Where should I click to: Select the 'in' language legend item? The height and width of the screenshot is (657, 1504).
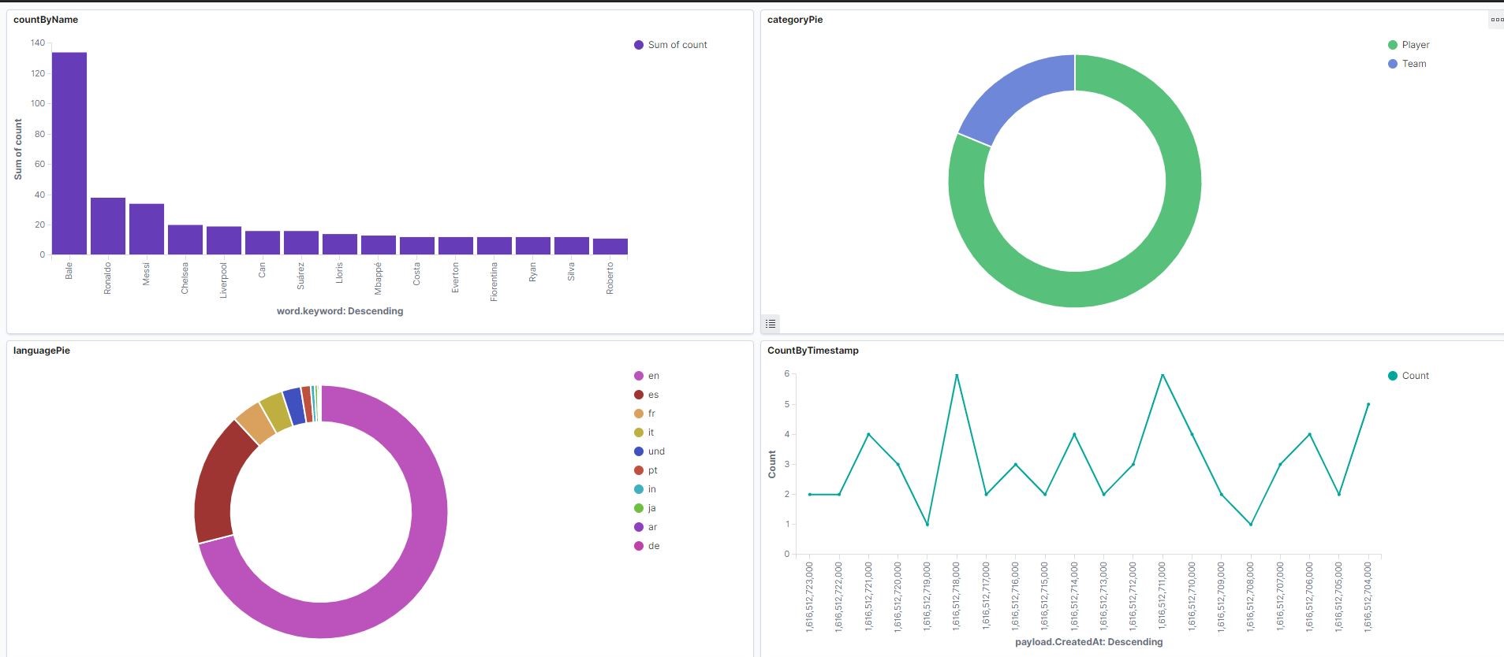click(x=645, y=489)
